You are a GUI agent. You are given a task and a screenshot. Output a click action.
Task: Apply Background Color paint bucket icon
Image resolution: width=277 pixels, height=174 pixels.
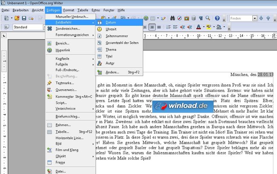[219, 27]
